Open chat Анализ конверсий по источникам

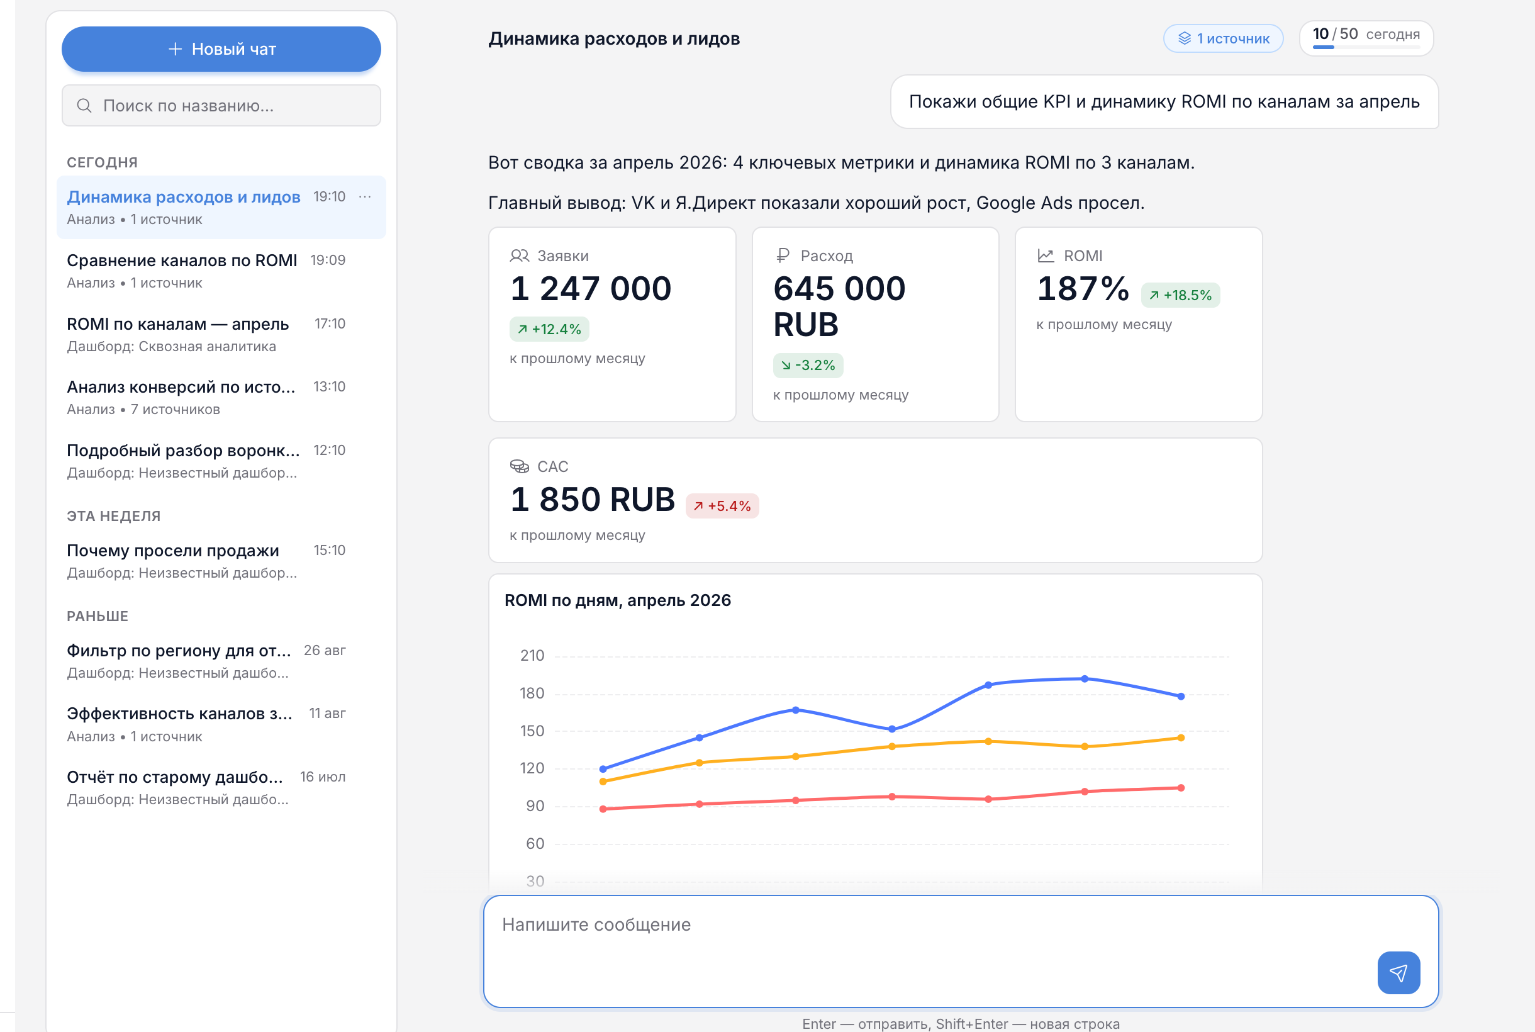[221, 398]
